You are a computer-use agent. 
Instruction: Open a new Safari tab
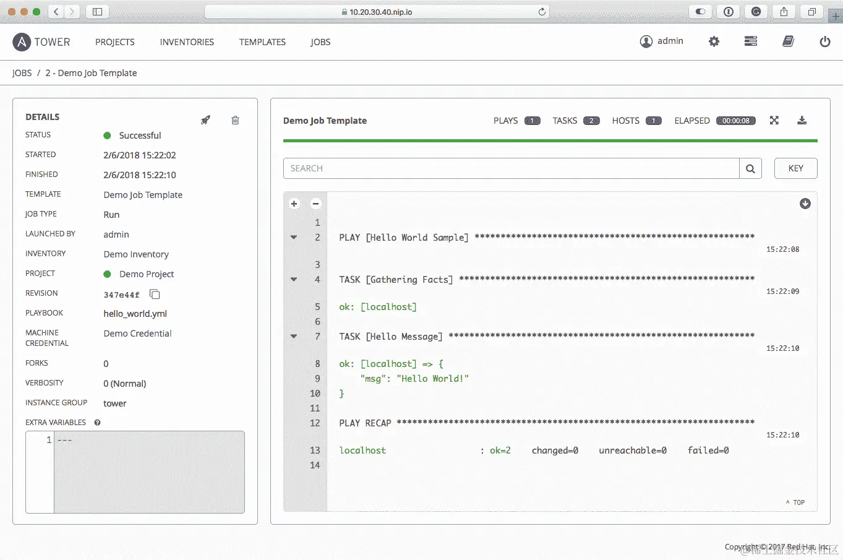click(836, 15)
